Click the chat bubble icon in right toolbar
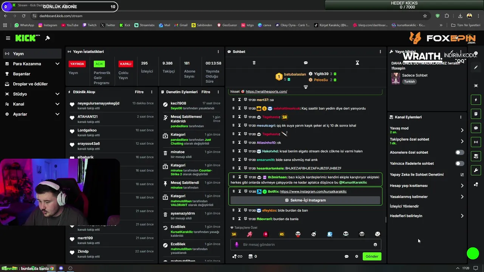 coord(476,128)
